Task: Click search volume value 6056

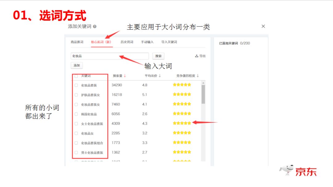Action: pyautogui.click(x=116, y=114)
